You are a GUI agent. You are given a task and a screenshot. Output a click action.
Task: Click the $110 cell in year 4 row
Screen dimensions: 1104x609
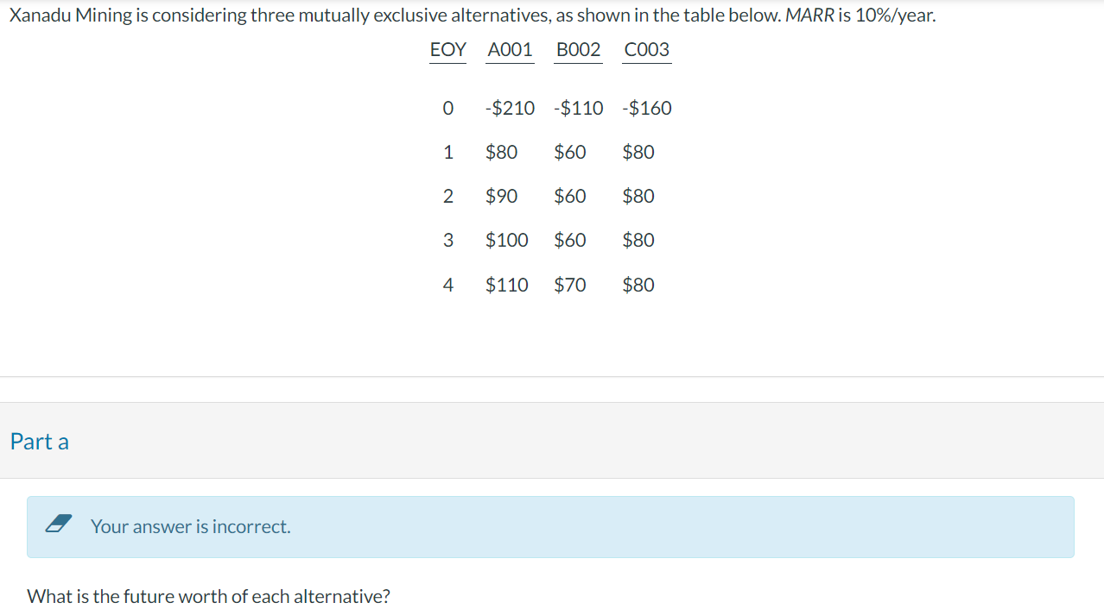click(506, 285)
